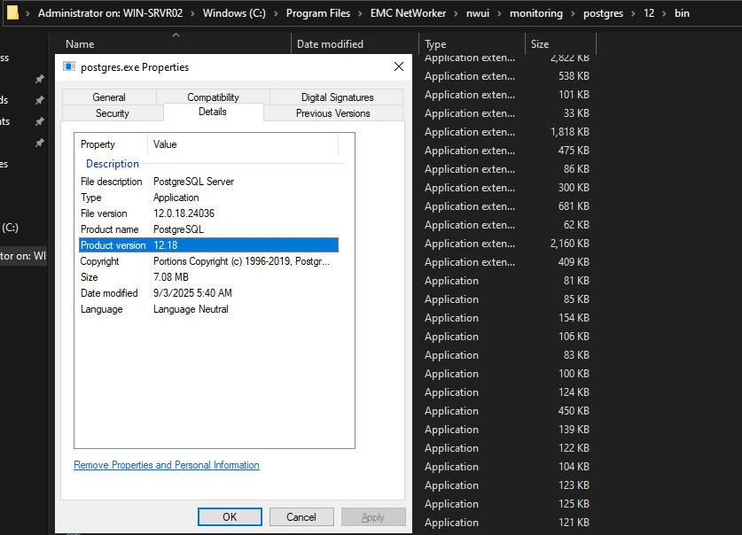The image size is (742, 535).
Task: Click the Apply button
Action: click(x=373, y=516)
